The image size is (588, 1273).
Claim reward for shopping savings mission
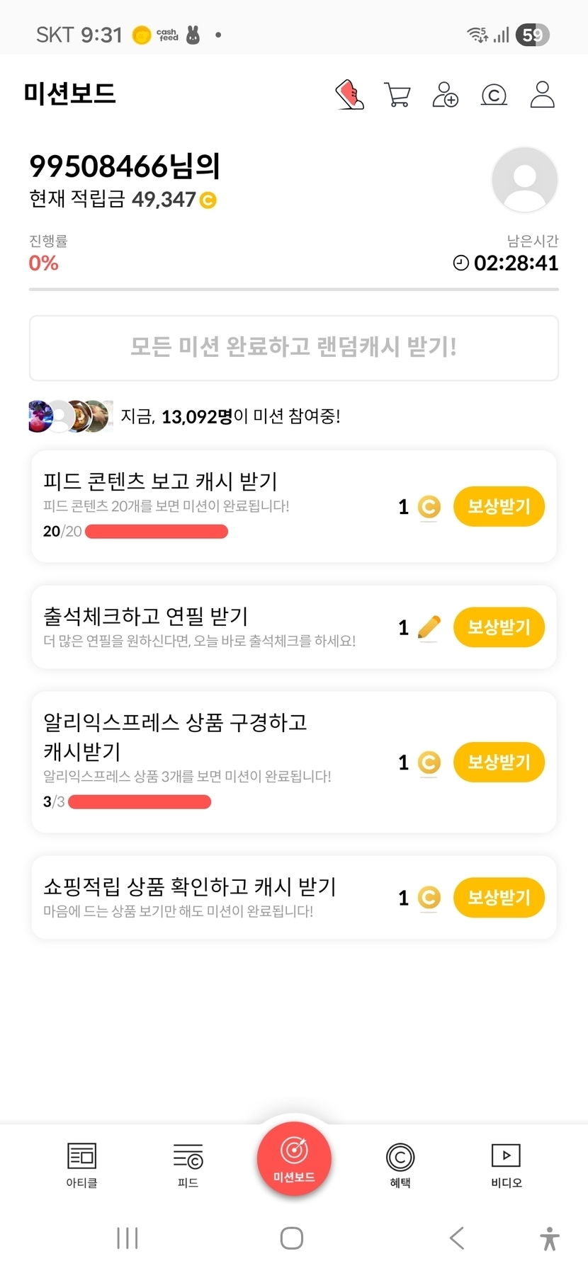point(499,897)
